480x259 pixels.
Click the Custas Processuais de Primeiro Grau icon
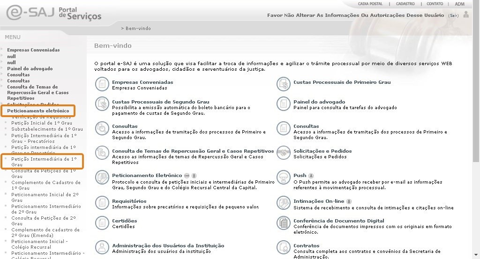(x=284, y=84)
